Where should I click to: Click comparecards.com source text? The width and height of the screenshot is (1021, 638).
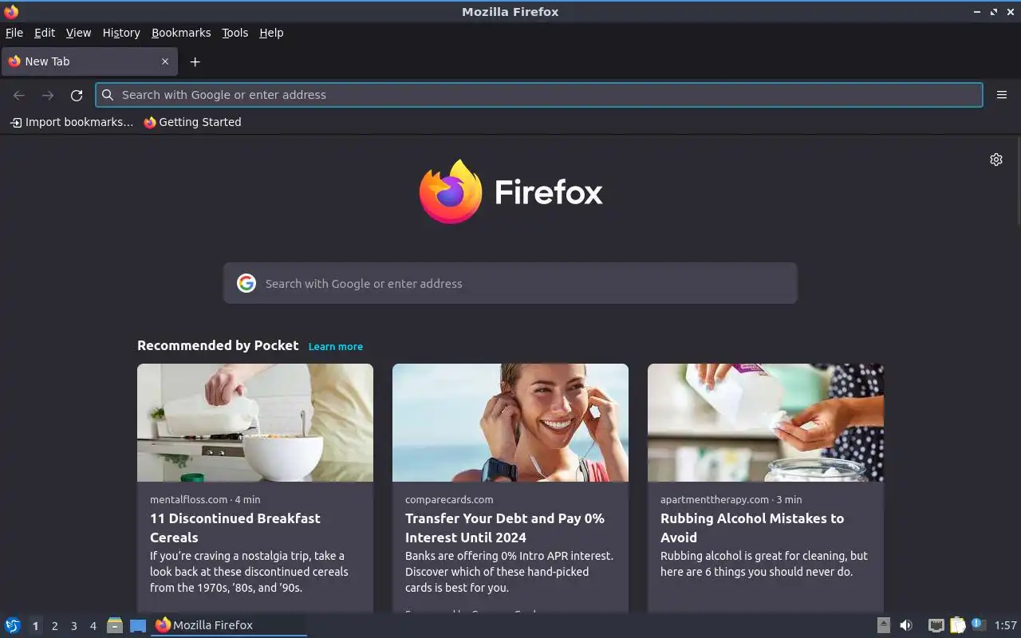click(449, 499)
